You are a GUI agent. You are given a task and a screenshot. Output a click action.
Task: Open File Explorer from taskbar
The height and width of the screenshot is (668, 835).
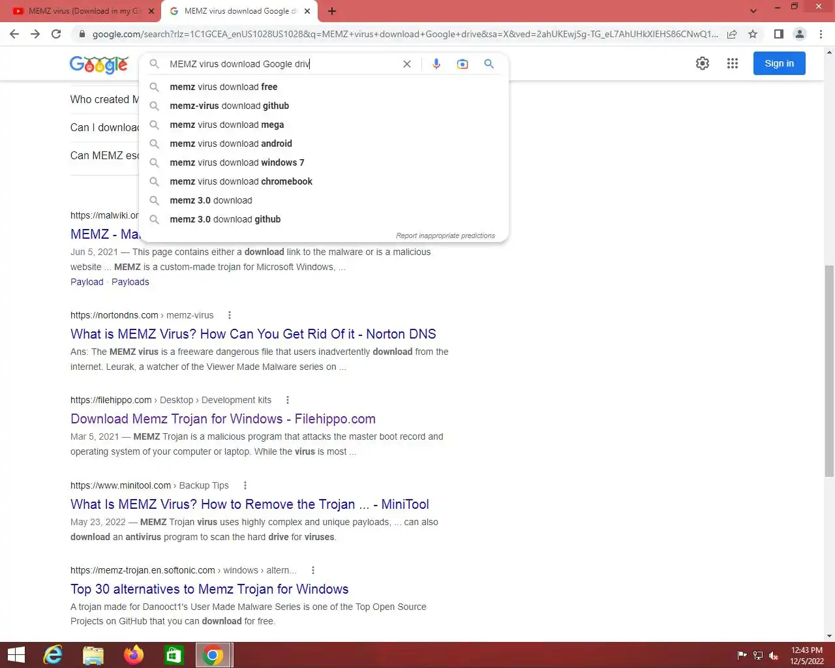coord(93,655)
